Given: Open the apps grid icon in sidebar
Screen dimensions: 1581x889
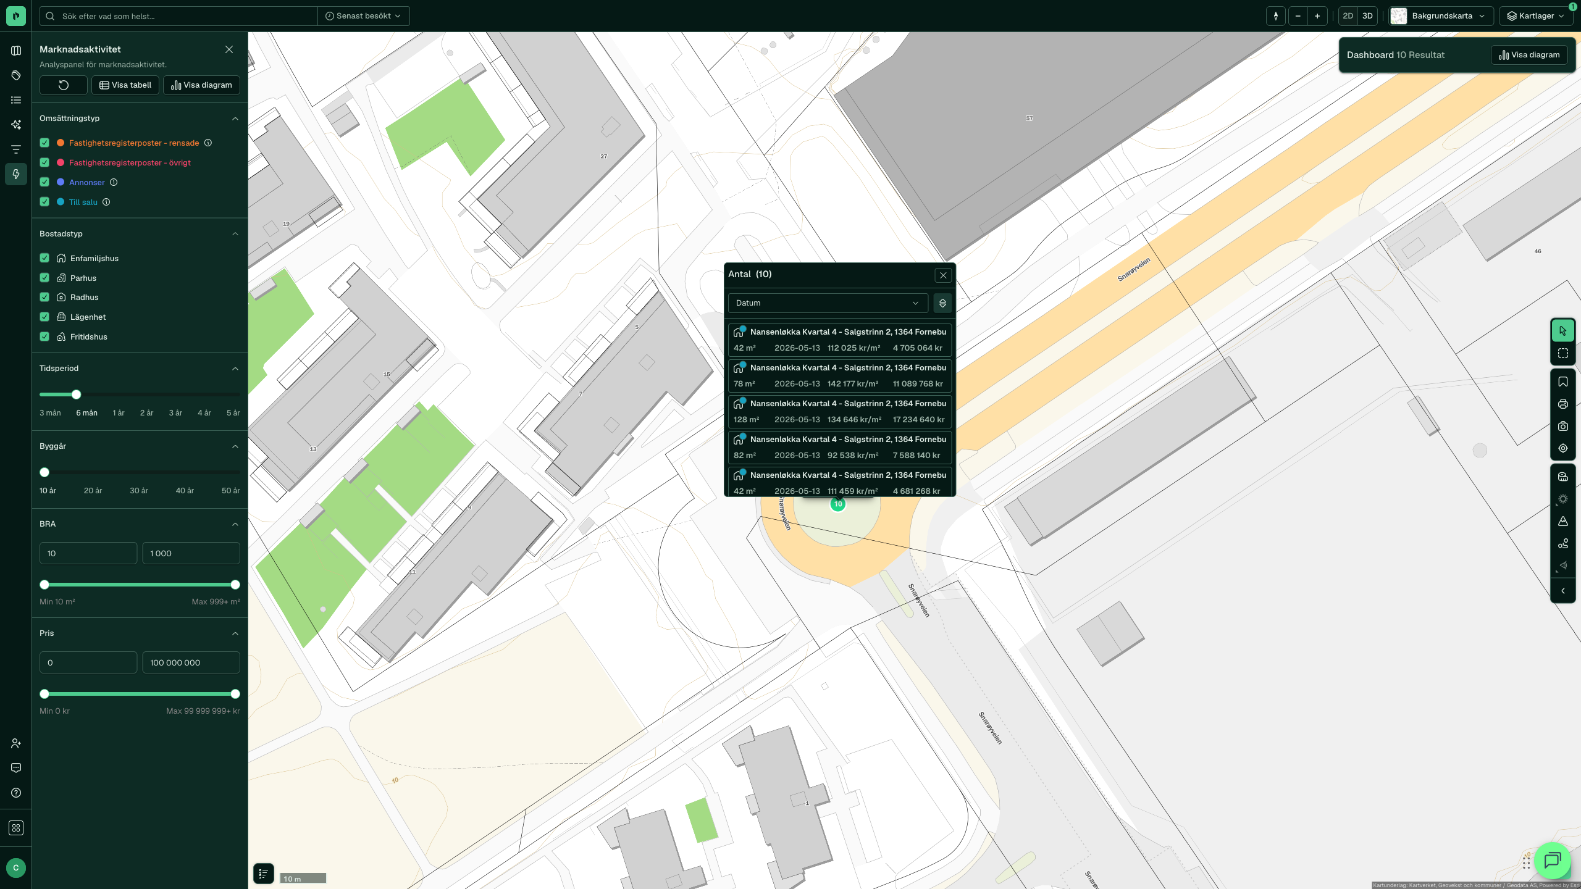Looking at the screenshot, I should pyautogui.click(x=16, y=828).
